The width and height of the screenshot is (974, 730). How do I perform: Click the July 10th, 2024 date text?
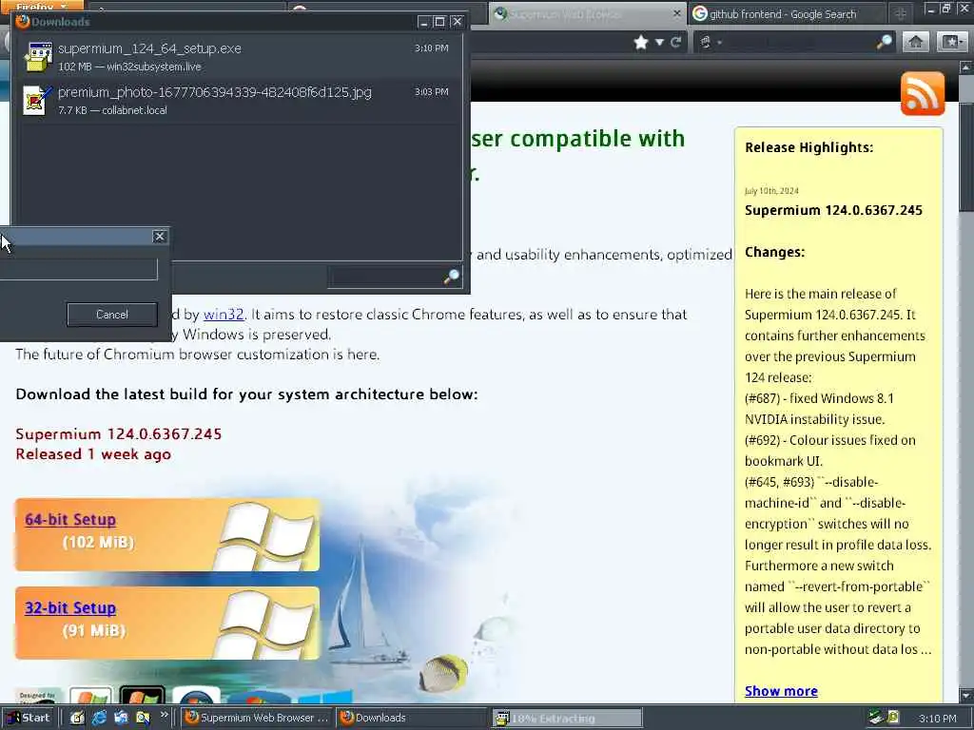coord(771,190)
